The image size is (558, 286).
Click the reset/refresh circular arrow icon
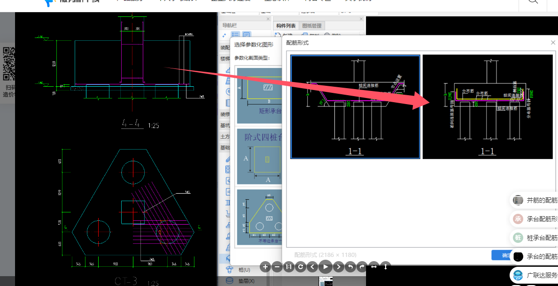[301, 267]
